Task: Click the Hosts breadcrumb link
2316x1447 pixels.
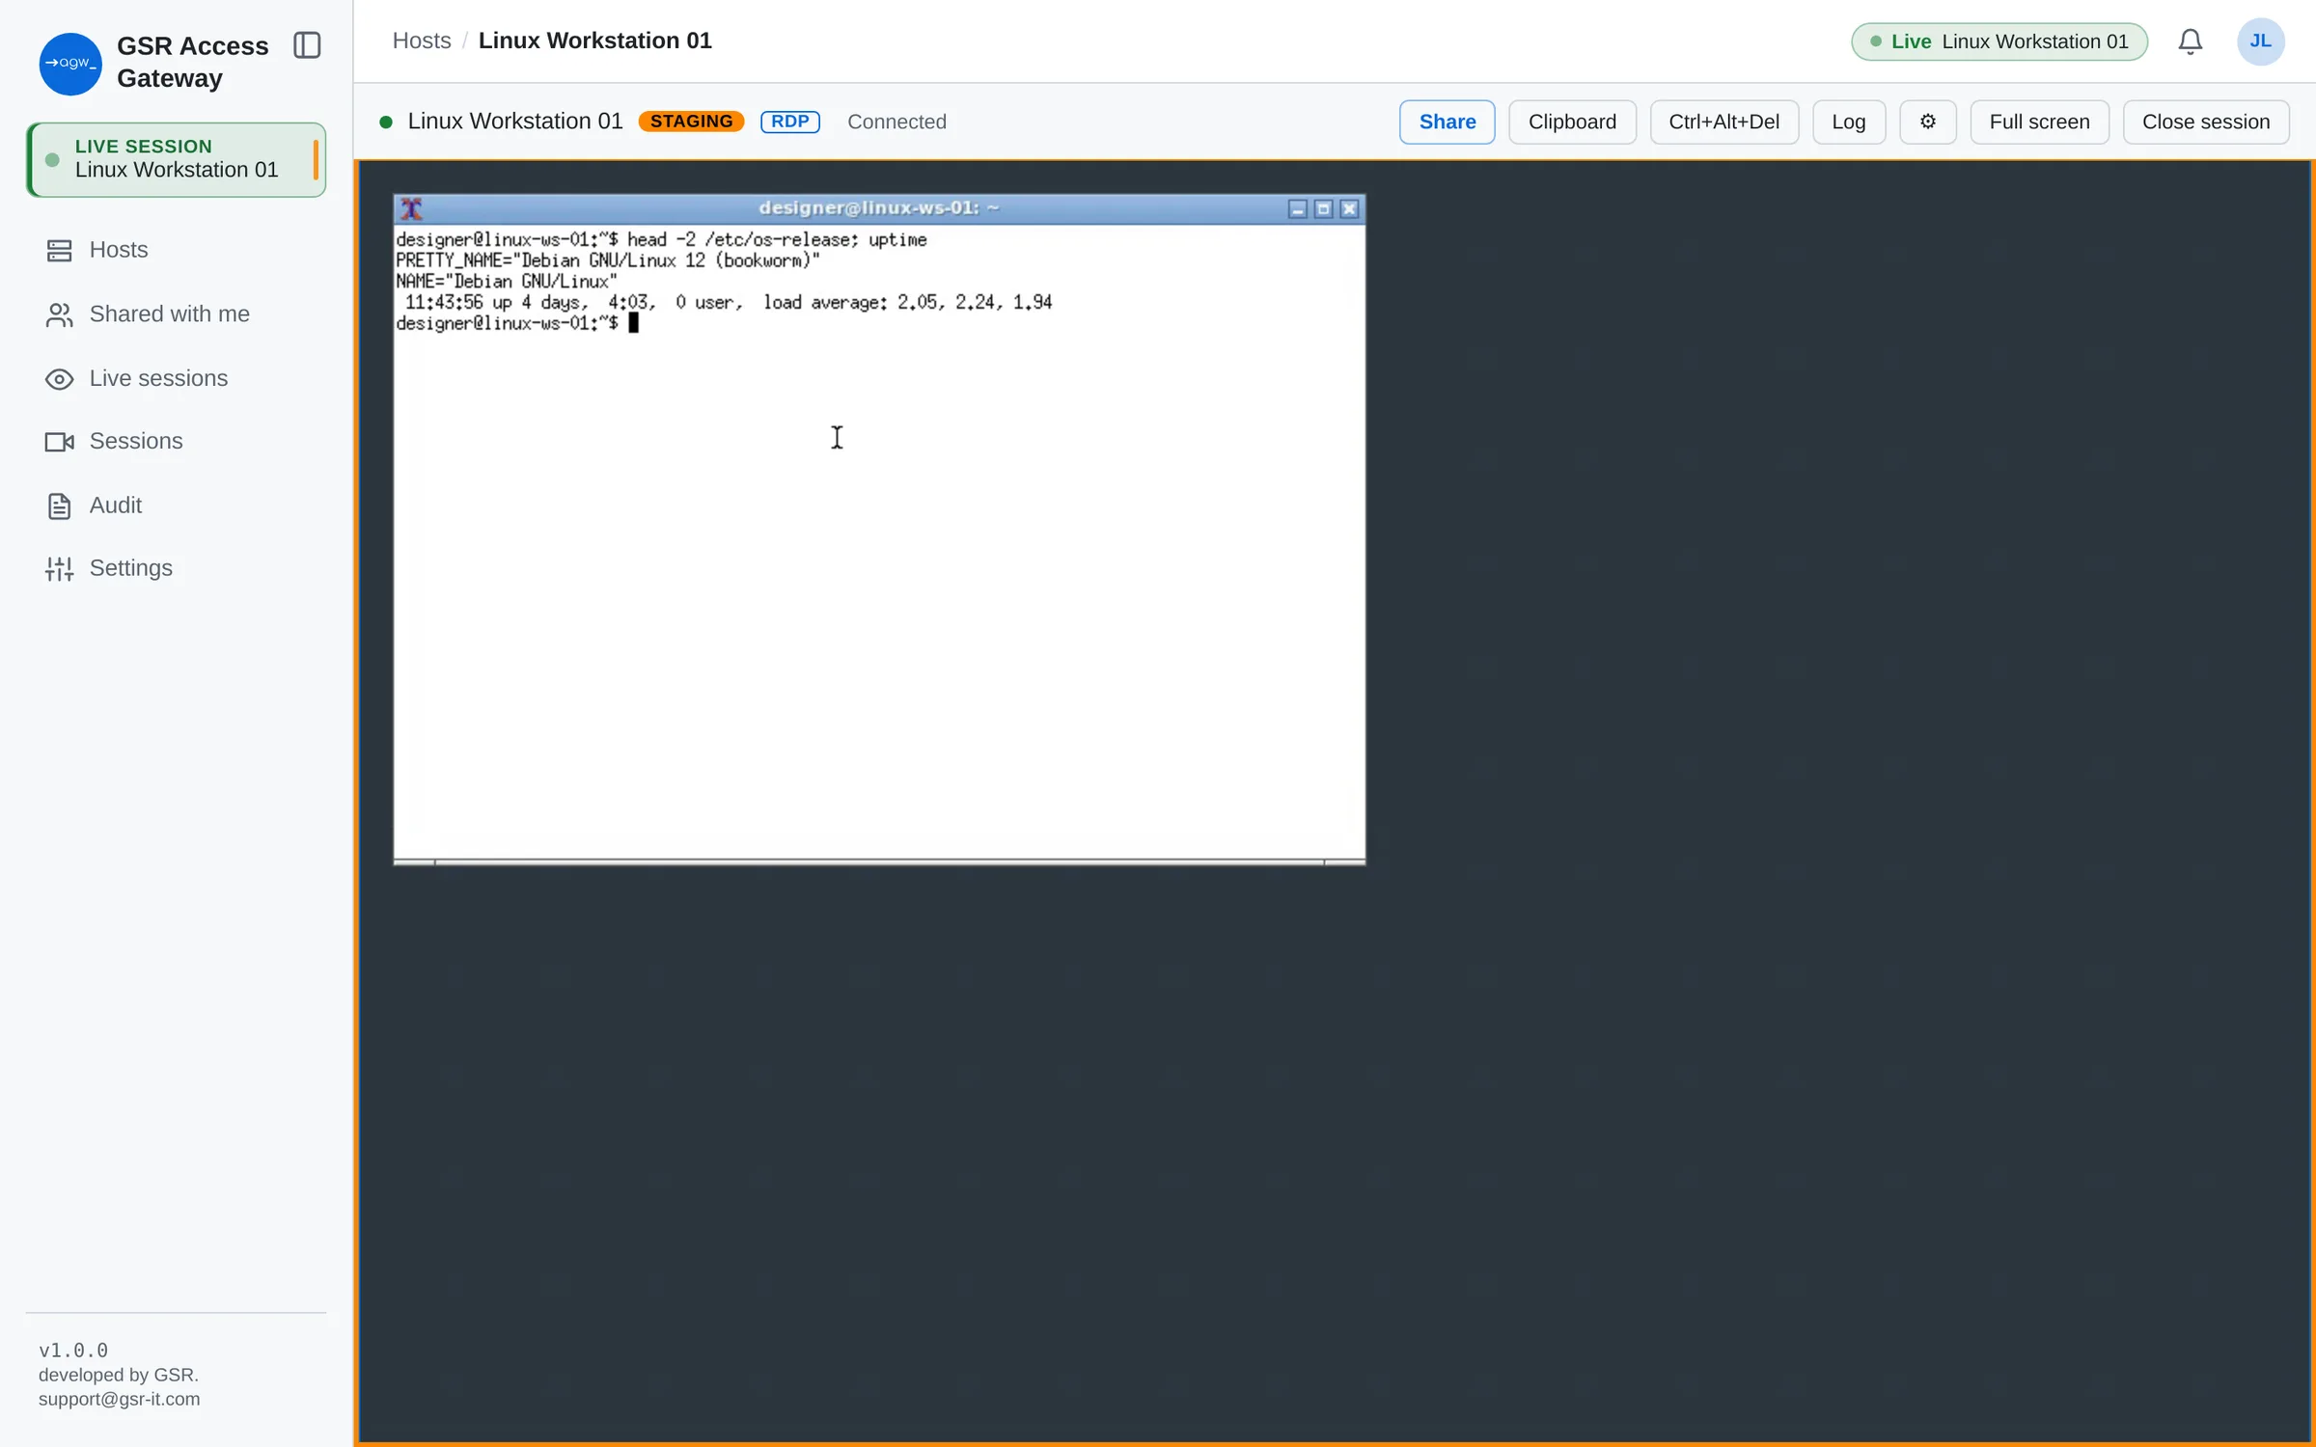Action: pos(422,41)
